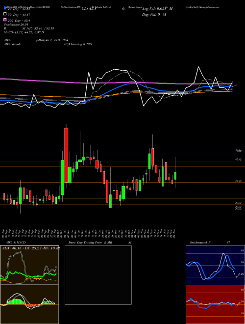Click the 'MACD: 45.12, 44.75, 0.37 D' line
The height and width of the screenshot is (324, 245).
[24, 32]
